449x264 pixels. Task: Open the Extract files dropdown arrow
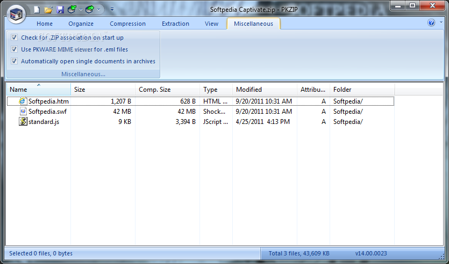pos(99,10)
